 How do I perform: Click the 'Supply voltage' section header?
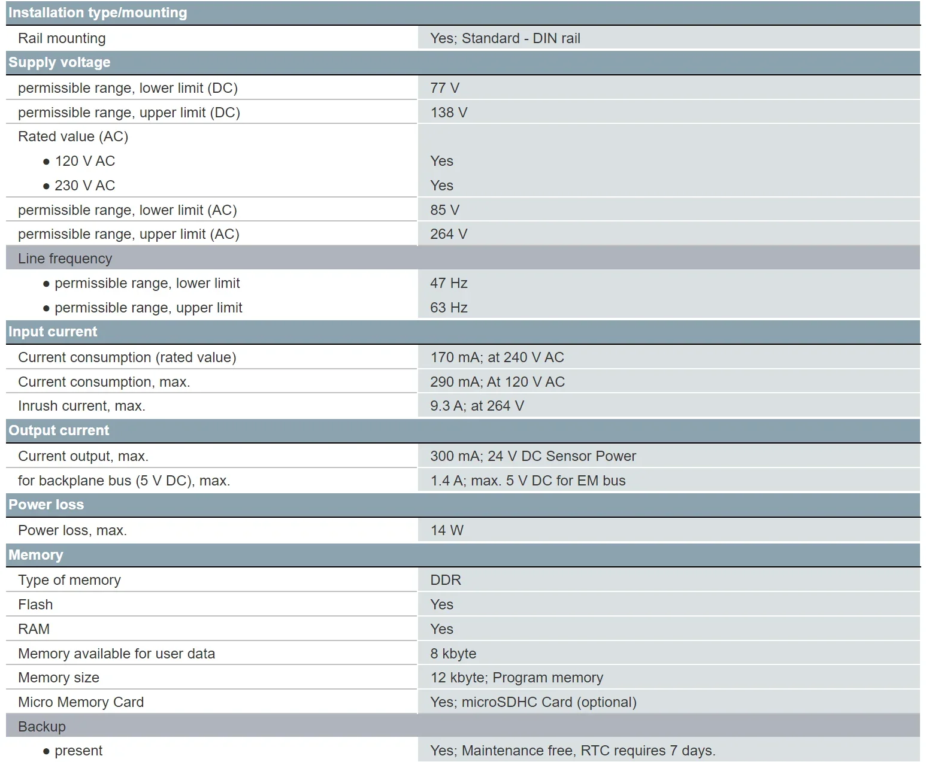coord(463,62)
